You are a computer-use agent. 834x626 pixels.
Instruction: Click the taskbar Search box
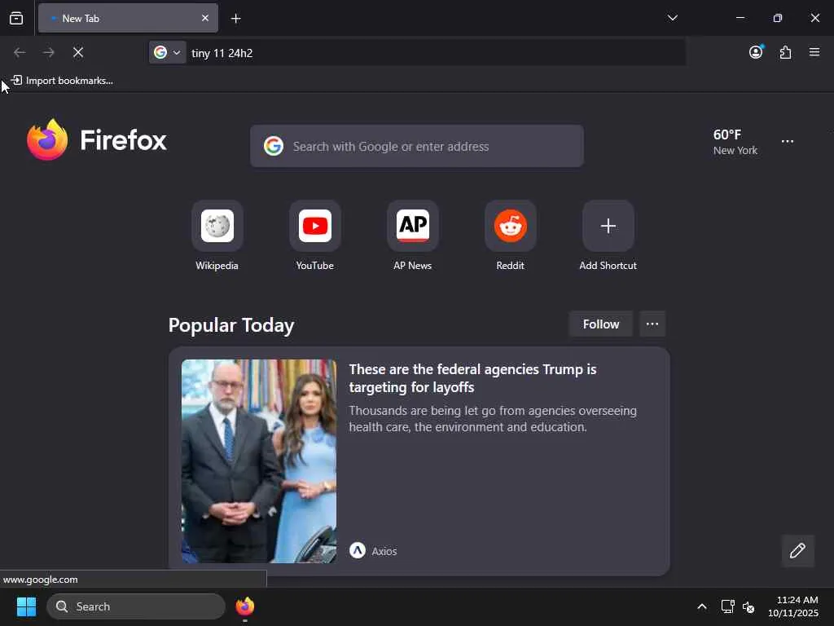pos(136,606)
